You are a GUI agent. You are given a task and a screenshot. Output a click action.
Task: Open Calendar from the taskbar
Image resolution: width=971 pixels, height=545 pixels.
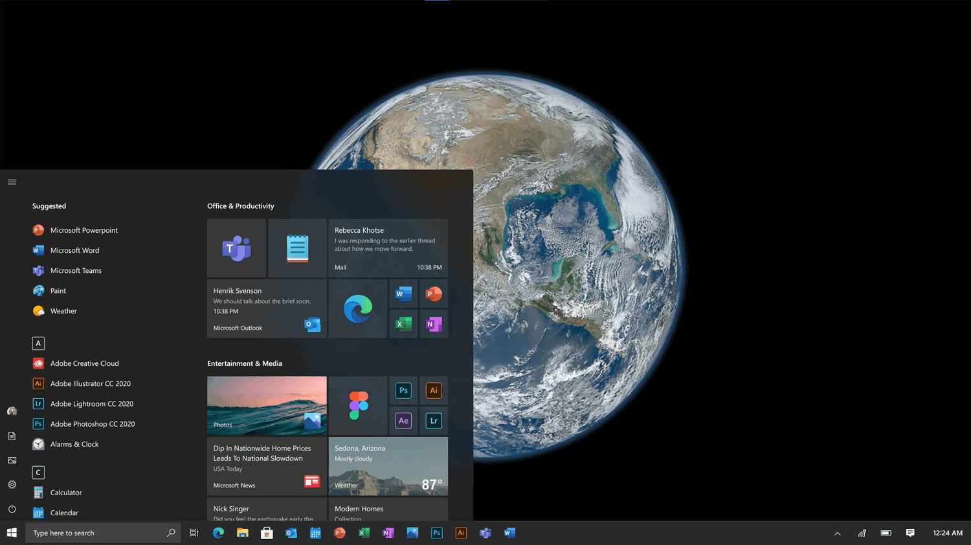tap(315, 533)
